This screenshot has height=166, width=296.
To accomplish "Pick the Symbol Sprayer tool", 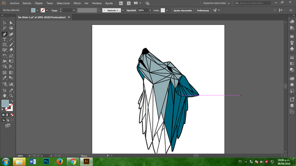I will [4, 84].
